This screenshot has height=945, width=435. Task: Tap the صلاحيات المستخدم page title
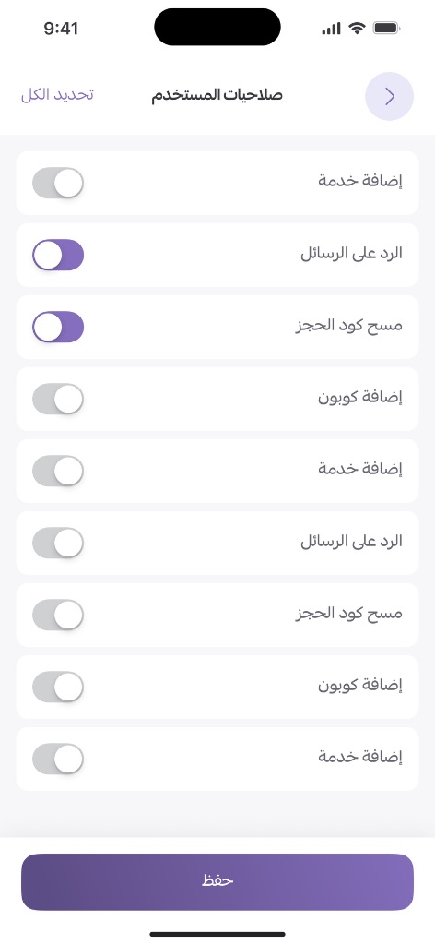pos(217,95)
